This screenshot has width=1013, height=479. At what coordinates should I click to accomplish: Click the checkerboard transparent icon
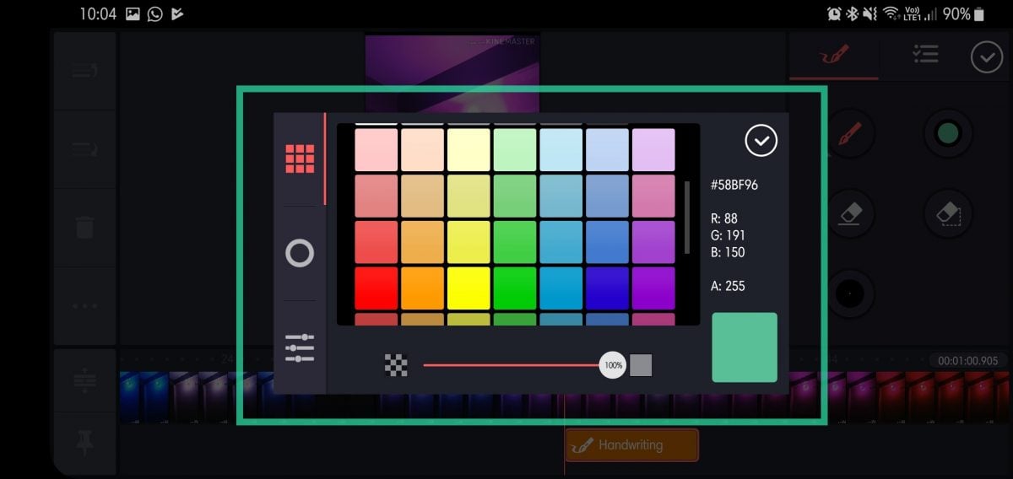click(396, 365)
